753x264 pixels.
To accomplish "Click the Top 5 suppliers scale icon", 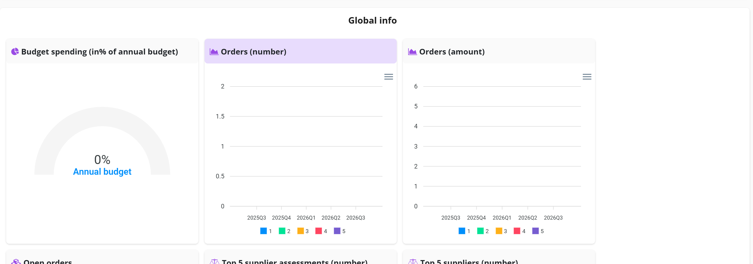I will point(413,262).
